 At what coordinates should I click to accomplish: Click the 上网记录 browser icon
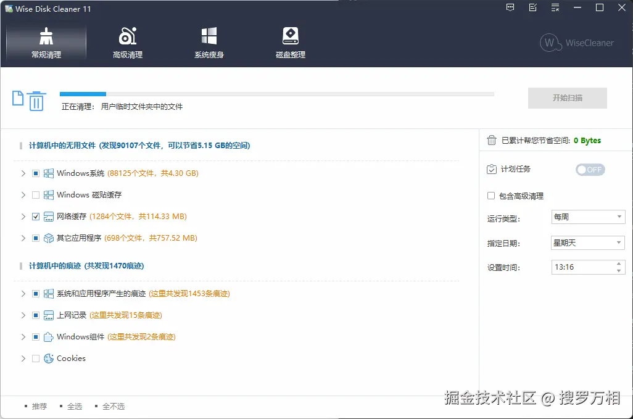(49, 315)
